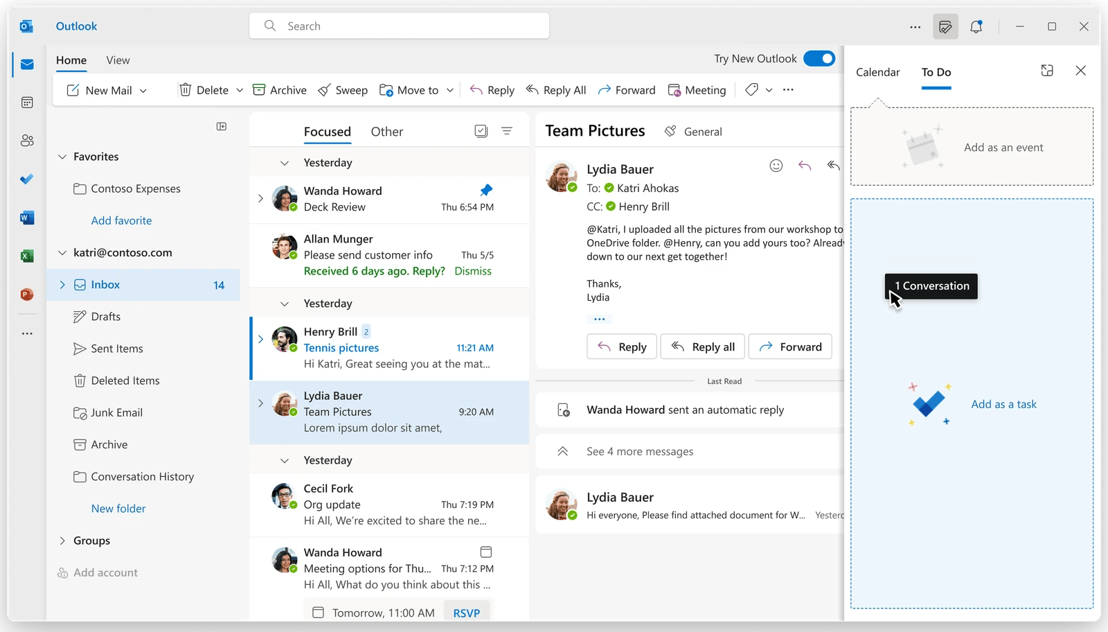Open the Calendar app in the sidebar
Screen dimensions: 1108x632
click(27, 103)
